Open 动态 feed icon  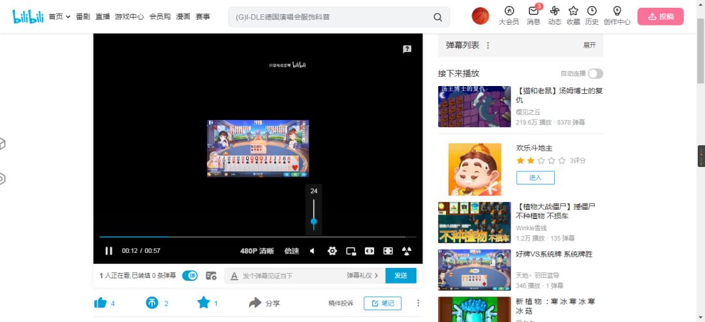coord(554,11)
